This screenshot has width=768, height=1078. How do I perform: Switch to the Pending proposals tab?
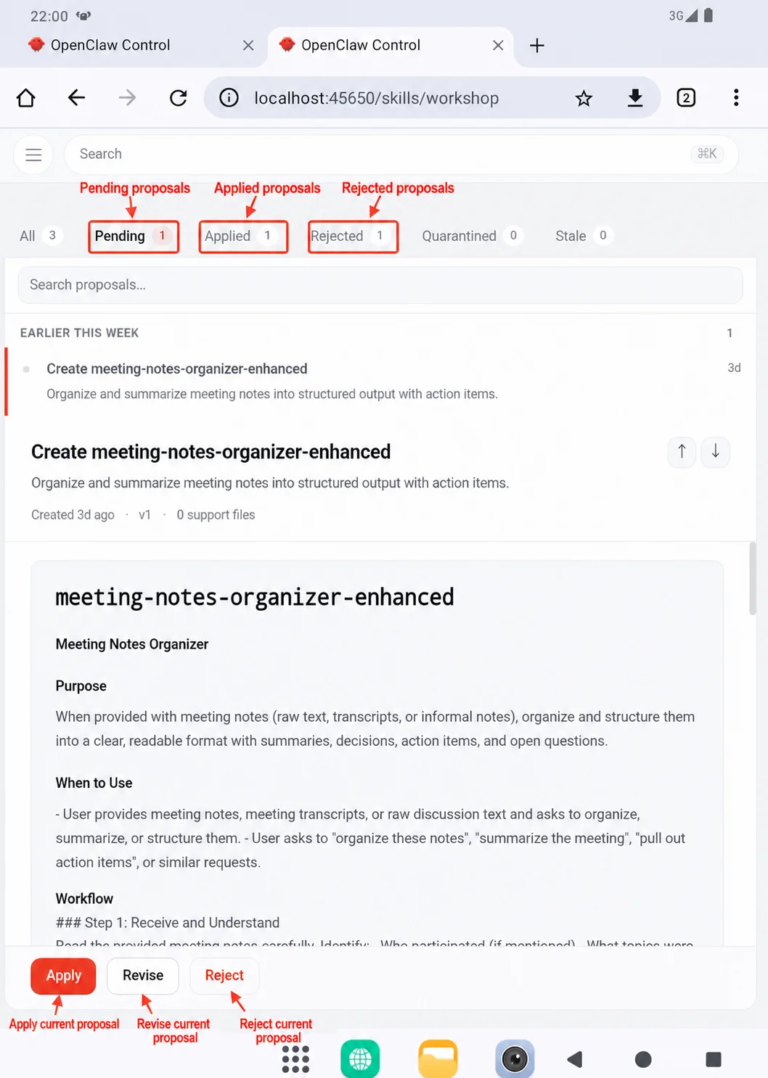(x=134, y=236)
